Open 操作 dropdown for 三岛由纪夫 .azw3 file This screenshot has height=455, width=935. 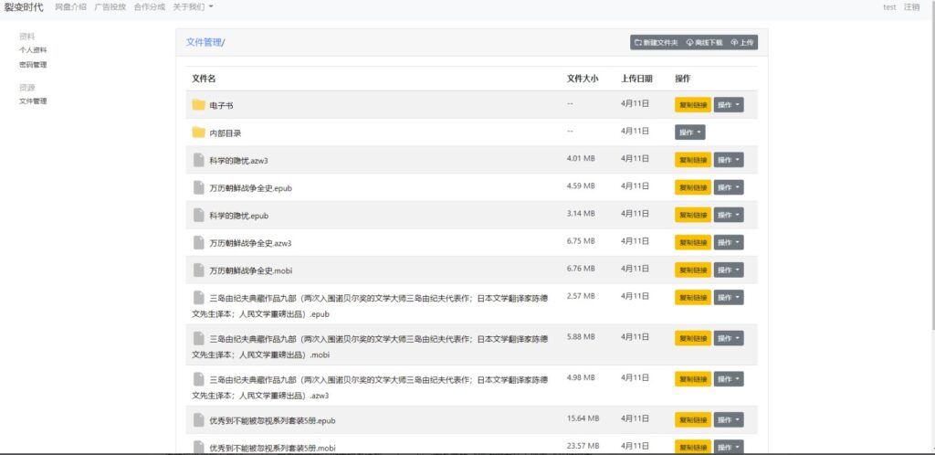point(729,379)
